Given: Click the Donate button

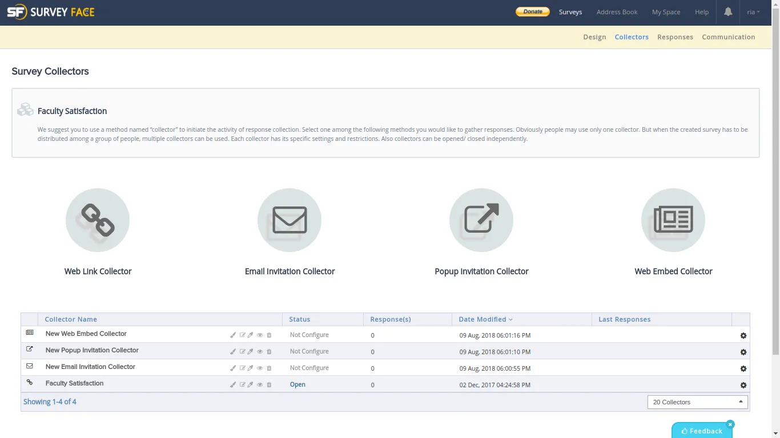Looking at the screenshot, I should click(x=532, y=12).
